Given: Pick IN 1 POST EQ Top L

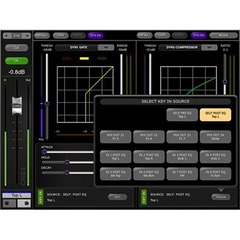Looking at the screenshot, I should [x=116, y=157].
